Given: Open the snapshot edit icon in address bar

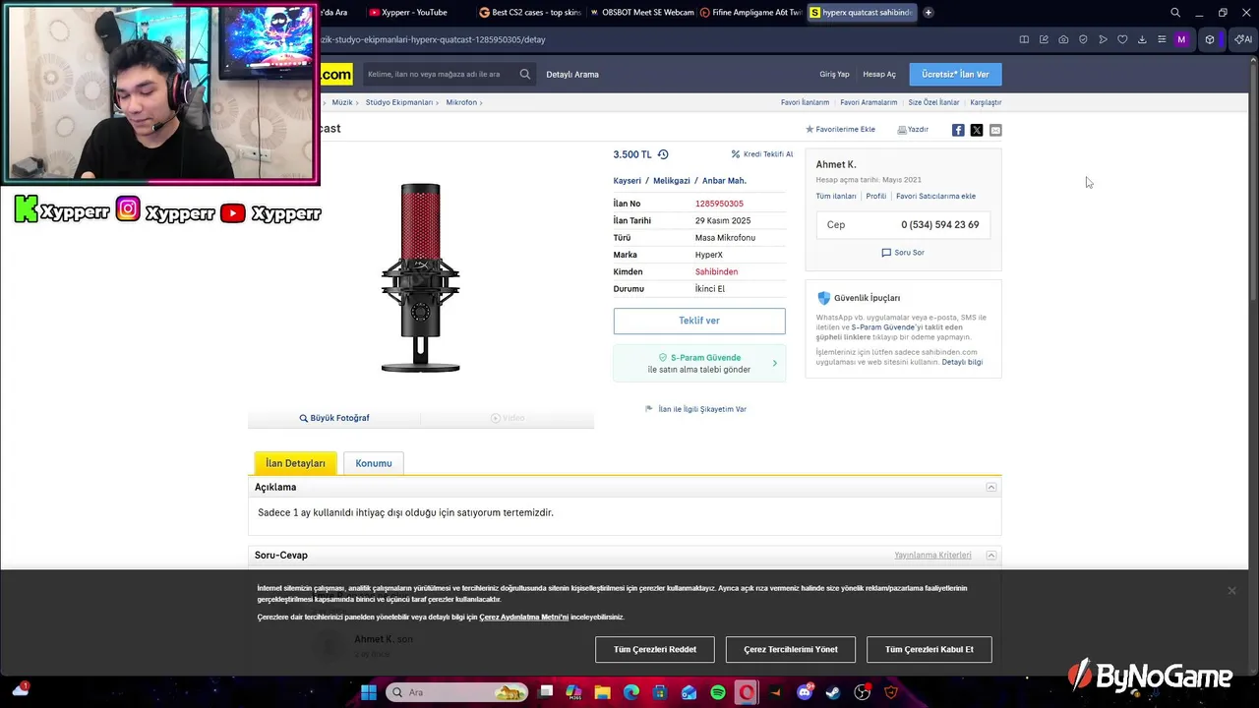Looking at the screenshot, I should pyautogui.click(x=1044, y=39).
